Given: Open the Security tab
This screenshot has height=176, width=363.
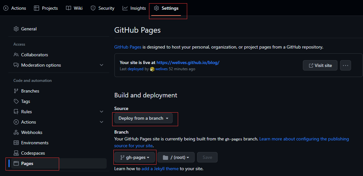Looking at the screenshot, I should 102,8.
